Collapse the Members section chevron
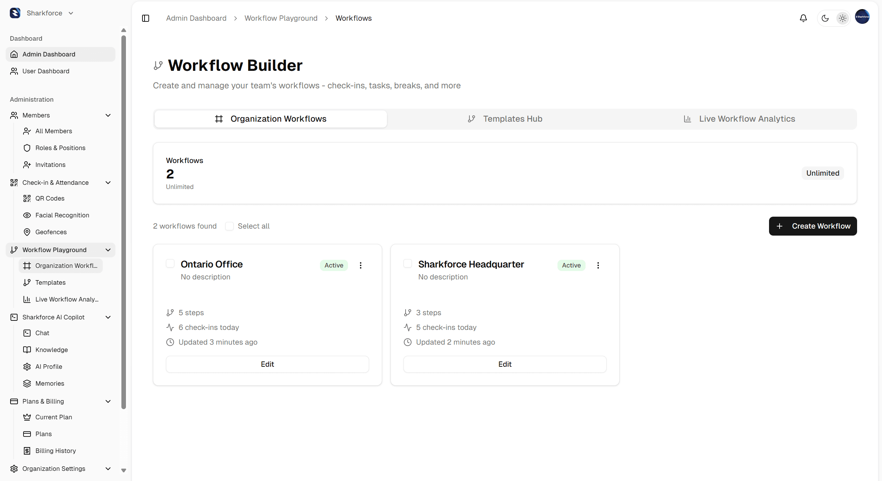Image resolution: width=882 pixels, height=481 pixels. tap(108, 115)
